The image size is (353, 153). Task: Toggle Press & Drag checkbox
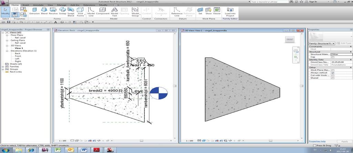click(315, 146)
